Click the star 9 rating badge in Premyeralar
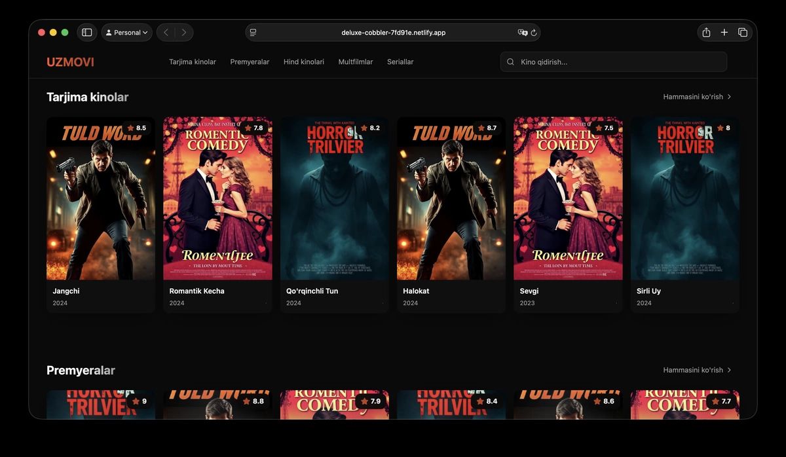This screenshot has width=786, height=457. pyautogui.click(x=139, y=401)
